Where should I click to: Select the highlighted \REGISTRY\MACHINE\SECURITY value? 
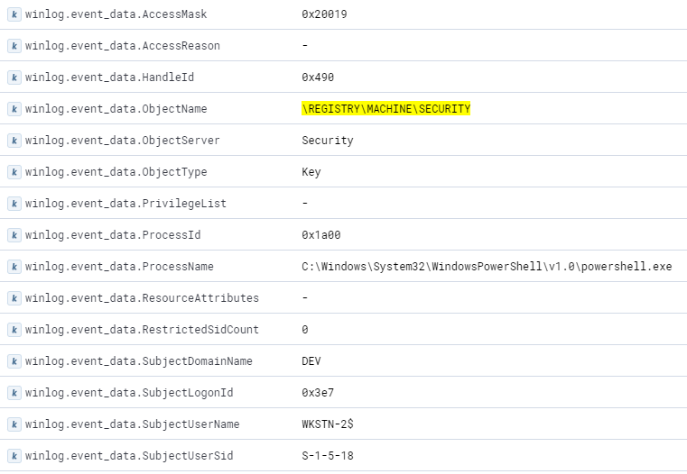pos(385,109)
